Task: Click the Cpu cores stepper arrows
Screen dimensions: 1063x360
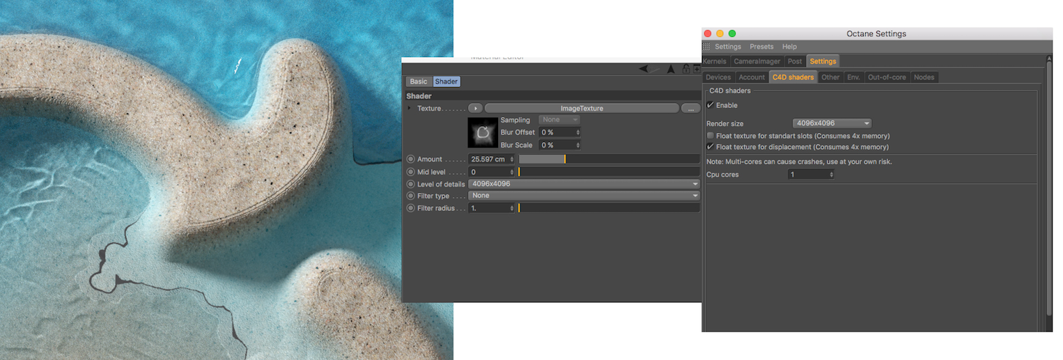Action: pyautogui.click(x=832, y=175)
